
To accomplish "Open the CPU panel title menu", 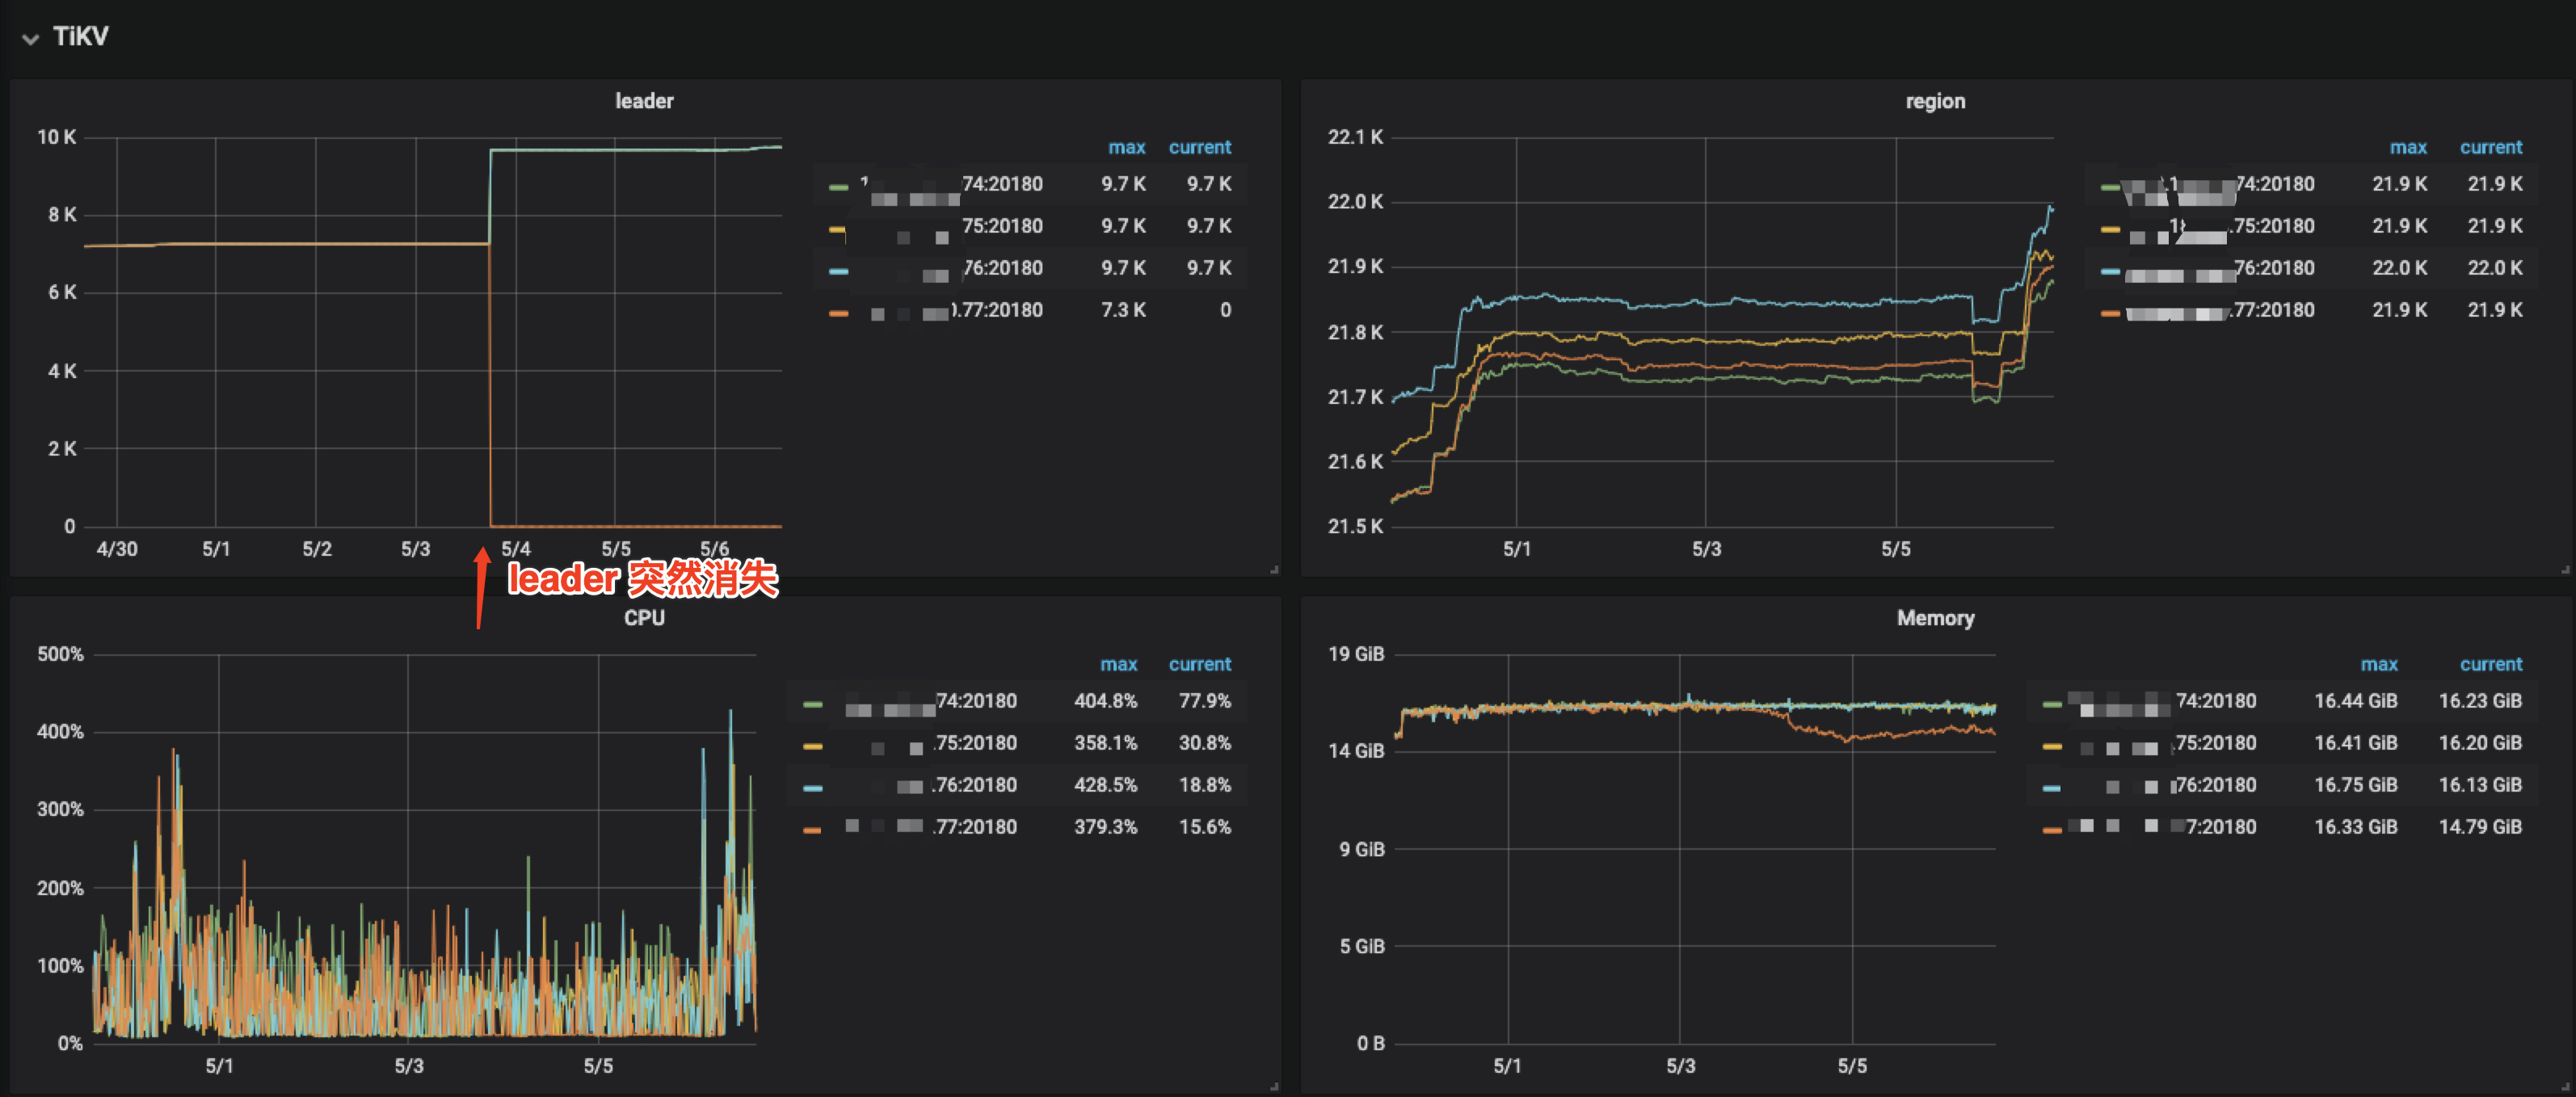I will [x=643, y=618].
